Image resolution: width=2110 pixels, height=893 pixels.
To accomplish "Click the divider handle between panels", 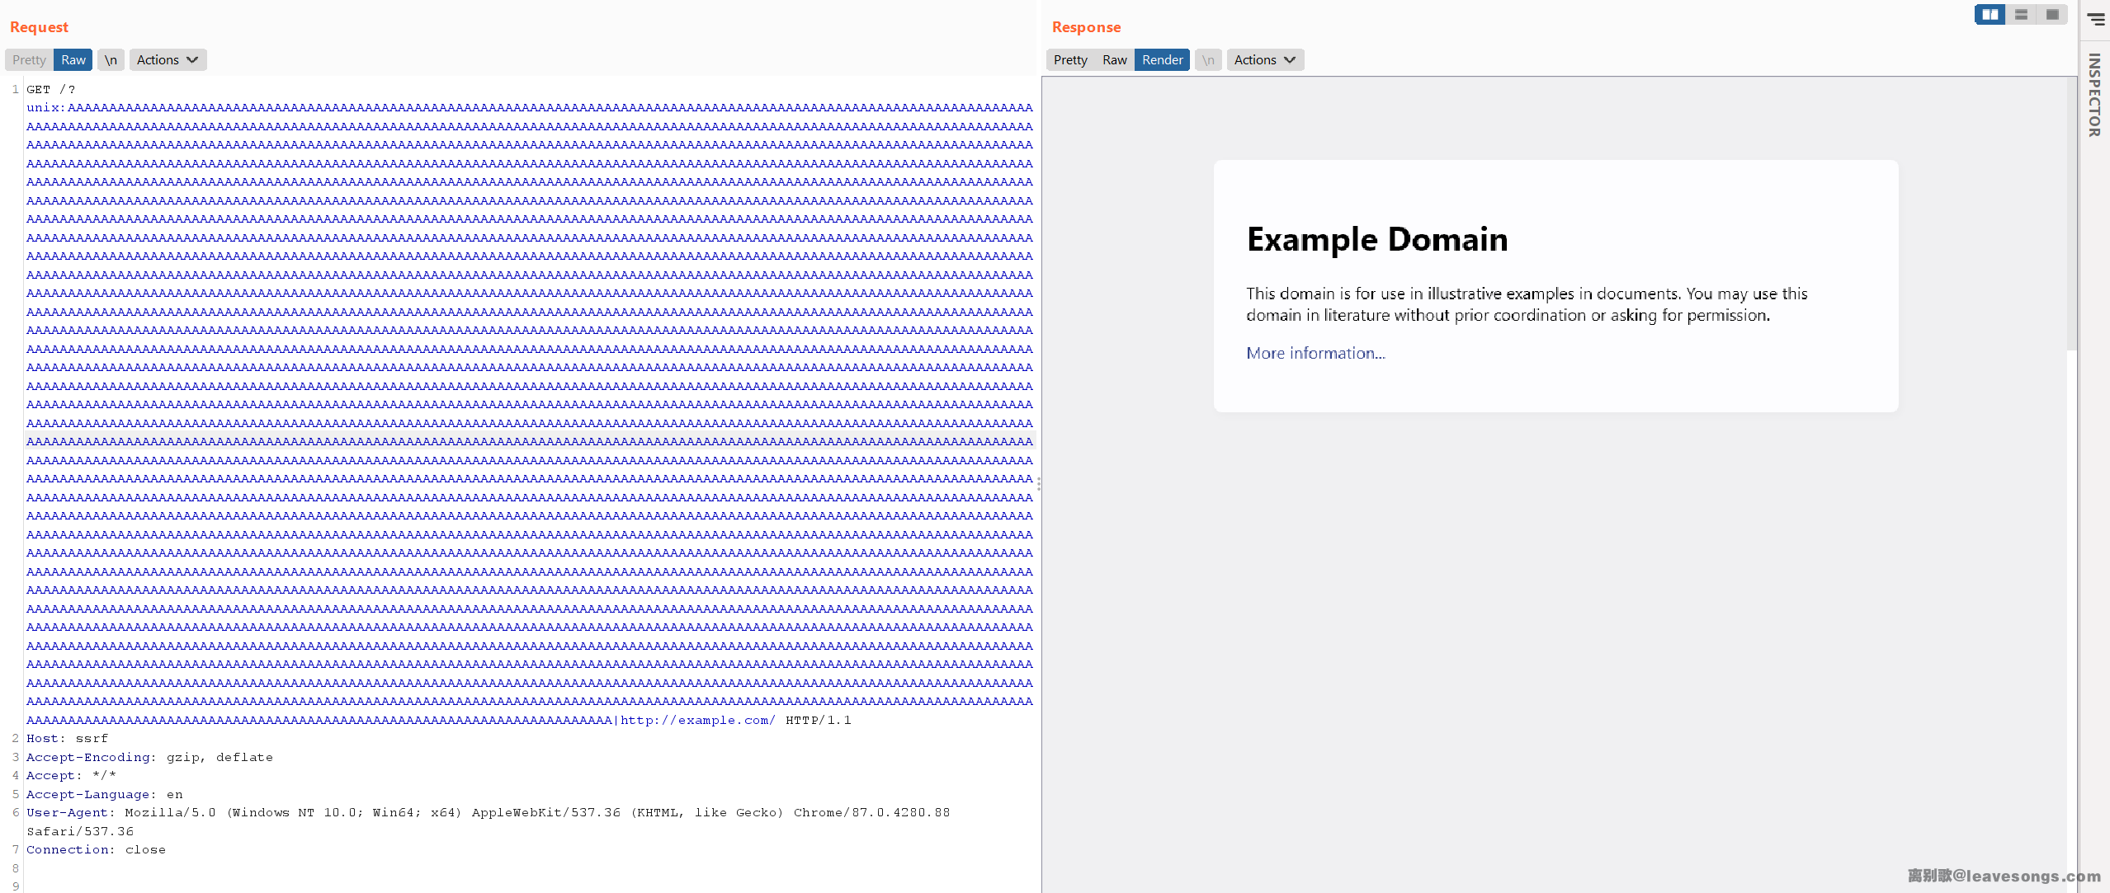I will (x=1039, y=484).
